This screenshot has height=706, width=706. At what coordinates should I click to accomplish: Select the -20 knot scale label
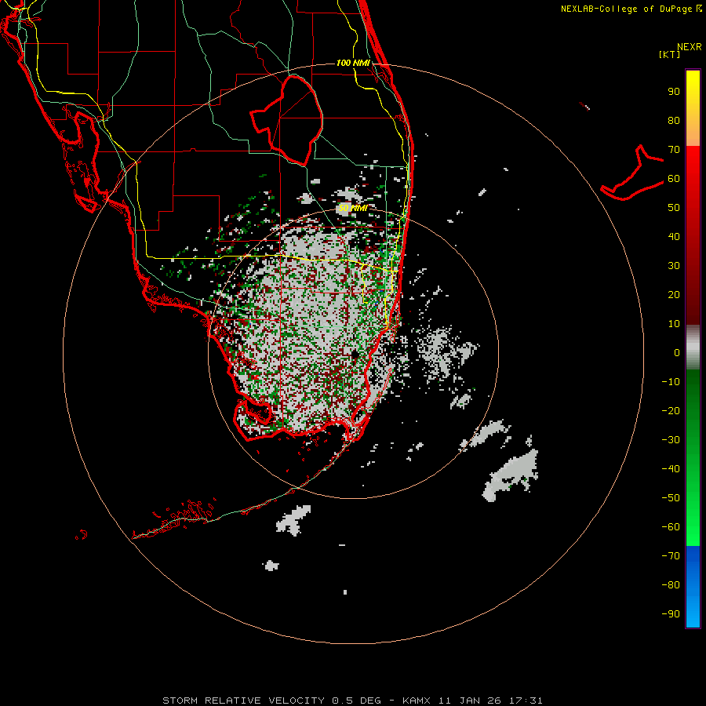click(671, 411)
